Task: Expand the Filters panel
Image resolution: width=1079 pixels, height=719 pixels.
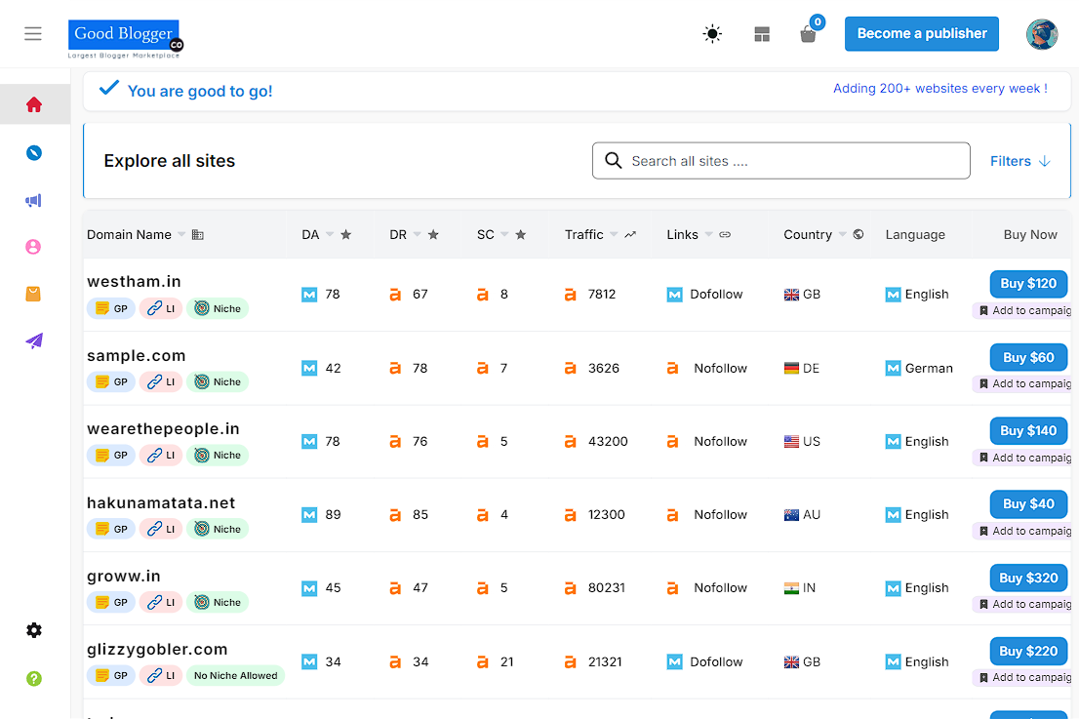Action: (1019, 161)
